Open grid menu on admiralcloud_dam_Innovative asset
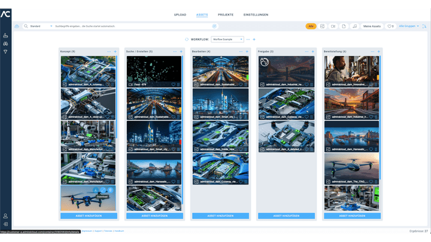This screenshot has height=242, width=431. click(x=376, y=85)
